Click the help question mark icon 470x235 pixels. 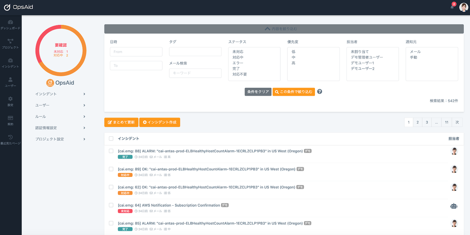point(320,92)
